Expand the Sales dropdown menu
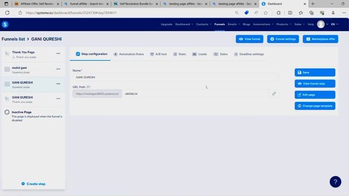Viewport: 349px width, 196px height. click(x=299, y=24)
